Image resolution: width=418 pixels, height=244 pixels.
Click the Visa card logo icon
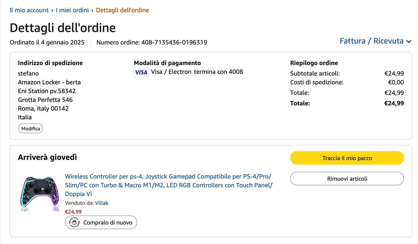pyautogui.click(x=141, y=72)
